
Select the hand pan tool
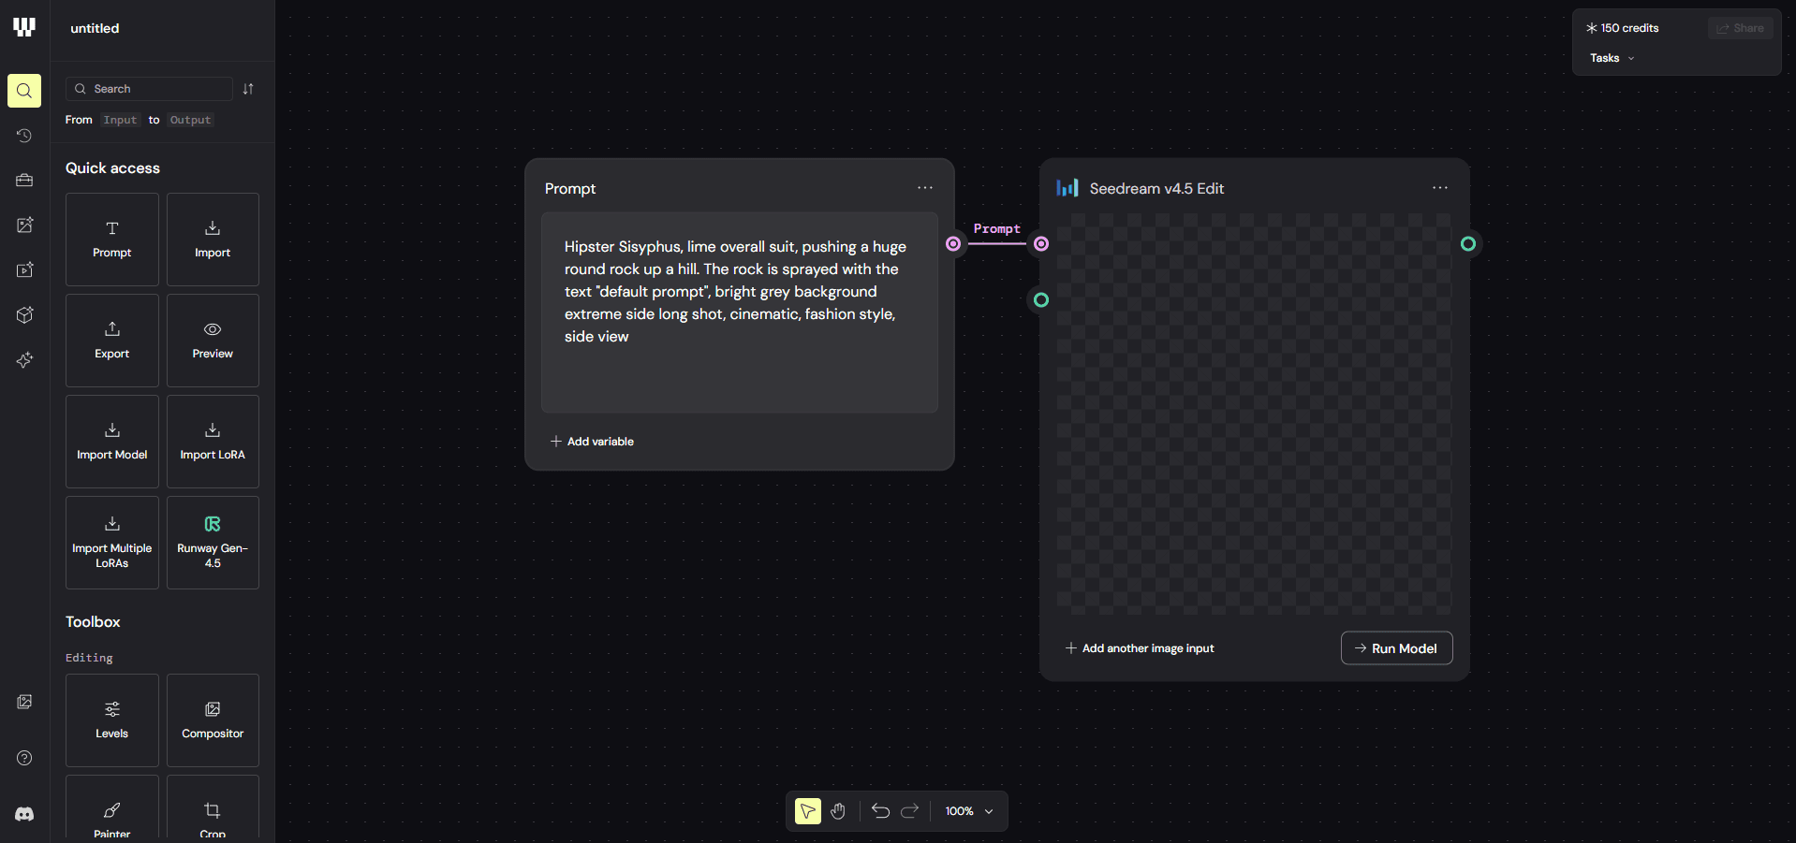(x=838, y=811)
